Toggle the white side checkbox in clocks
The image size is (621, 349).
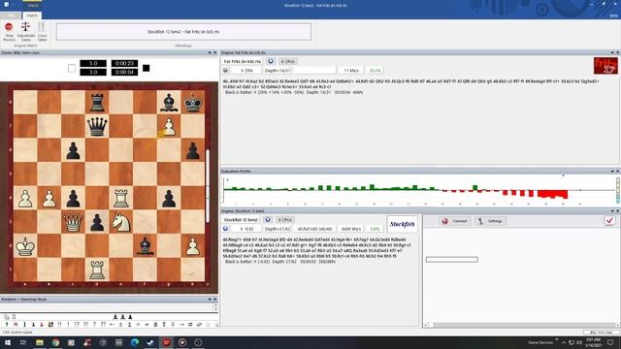point(72,68)
